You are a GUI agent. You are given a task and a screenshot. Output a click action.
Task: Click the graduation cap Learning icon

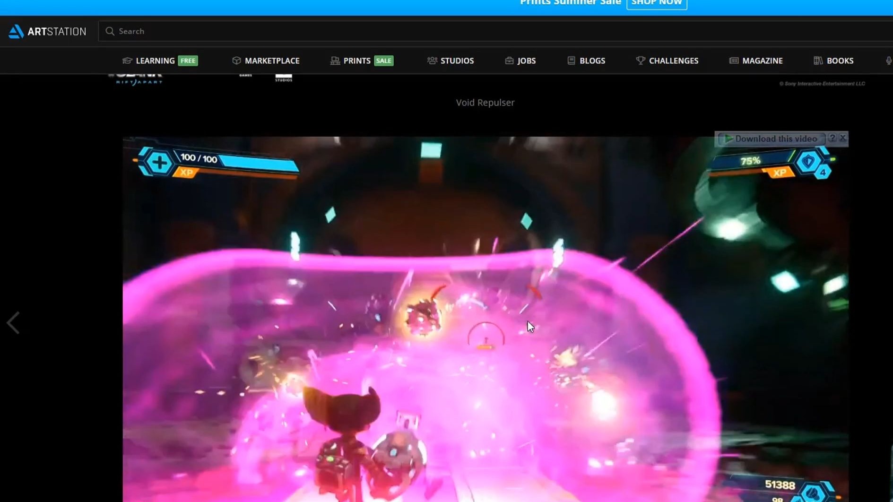pos(127,61)
